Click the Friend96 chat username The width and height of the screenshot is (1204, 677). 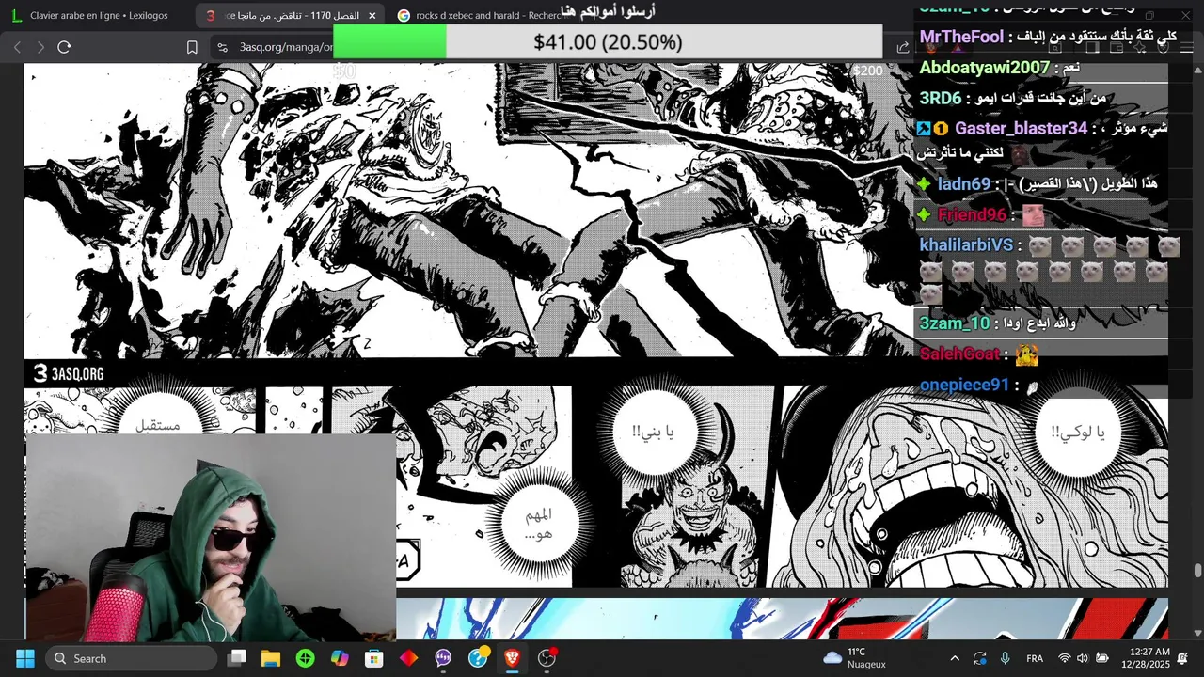point(972,214)
